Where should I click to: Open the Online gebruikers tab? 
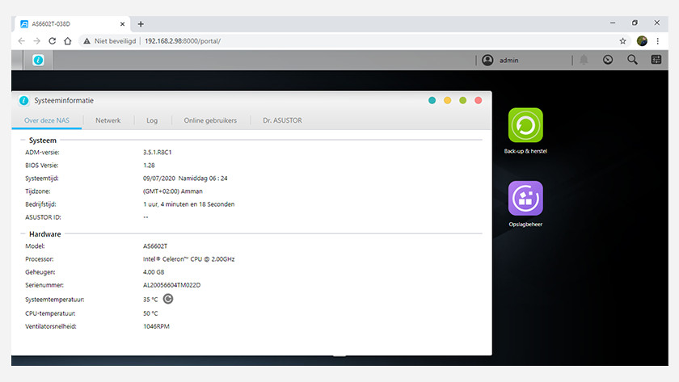pyautogui.click(x=210, y=120)
